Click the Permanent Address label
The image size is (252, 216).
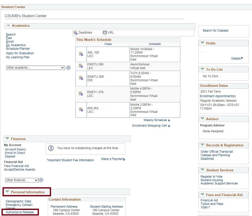coord(64,207)
